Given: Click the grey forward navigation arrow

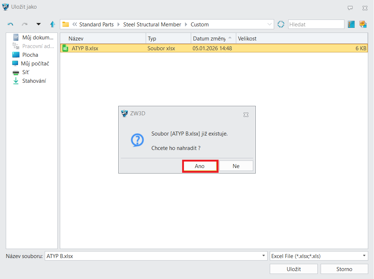Looking at the screenshot, I should point(25,24).
